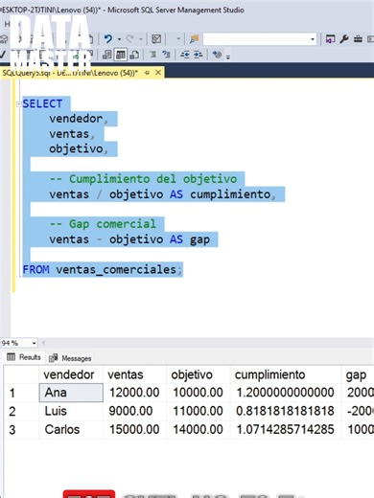
Task: Select the Carlos cell
Action: 71,429
